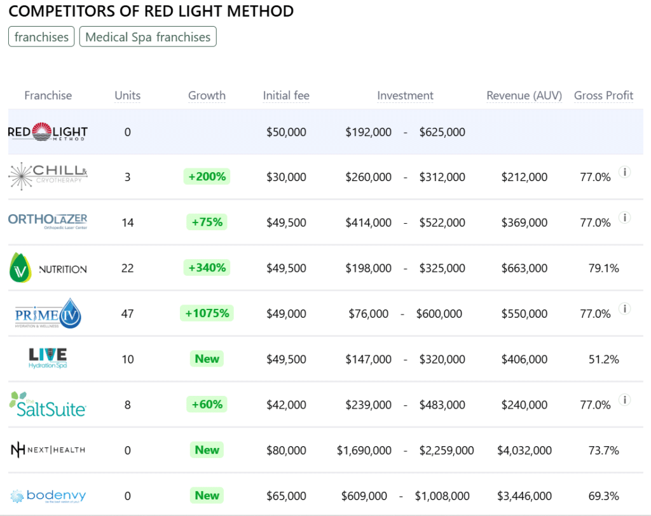Screen dimensions: 651x516
Task: Open the Salt Suite franchise logo
Action: 48,404
